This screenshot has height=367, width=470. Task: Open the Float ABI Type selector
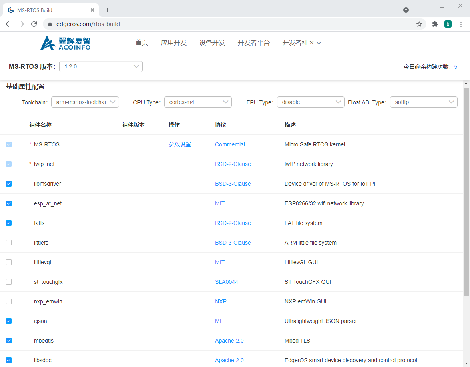(424, 102)
